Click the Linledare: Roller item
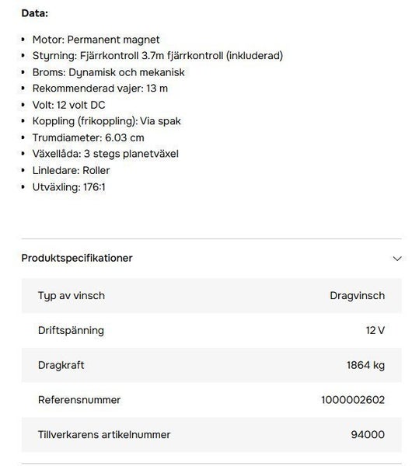412x466 pixels. pyautogui.click(x=71, y=170)
